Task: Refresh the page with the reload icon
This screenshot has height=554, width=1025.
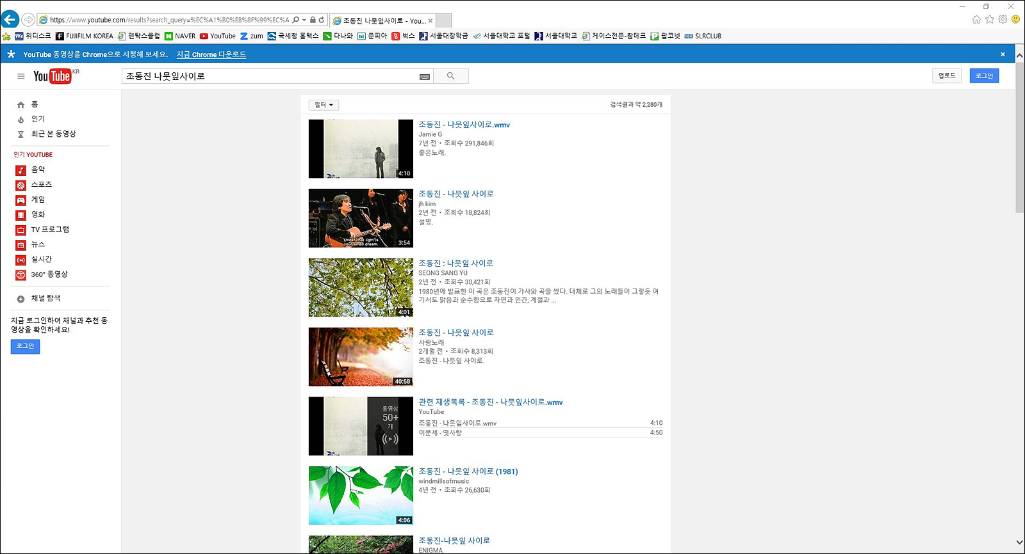Action: [x=322, y=20]
